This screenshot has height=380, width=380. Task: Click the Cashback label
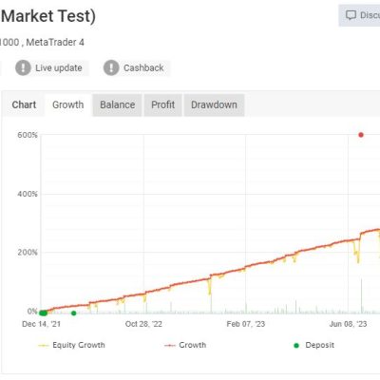143,67
